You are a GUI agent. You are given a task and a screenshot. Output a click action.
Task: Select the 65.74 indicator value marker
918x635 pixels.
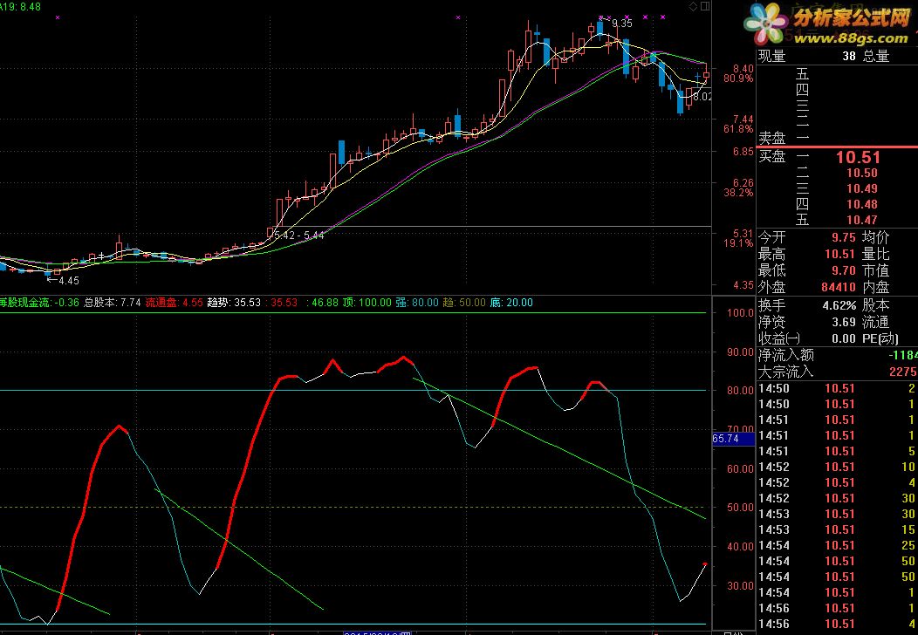pyautogui.click(x=734, y=439)
